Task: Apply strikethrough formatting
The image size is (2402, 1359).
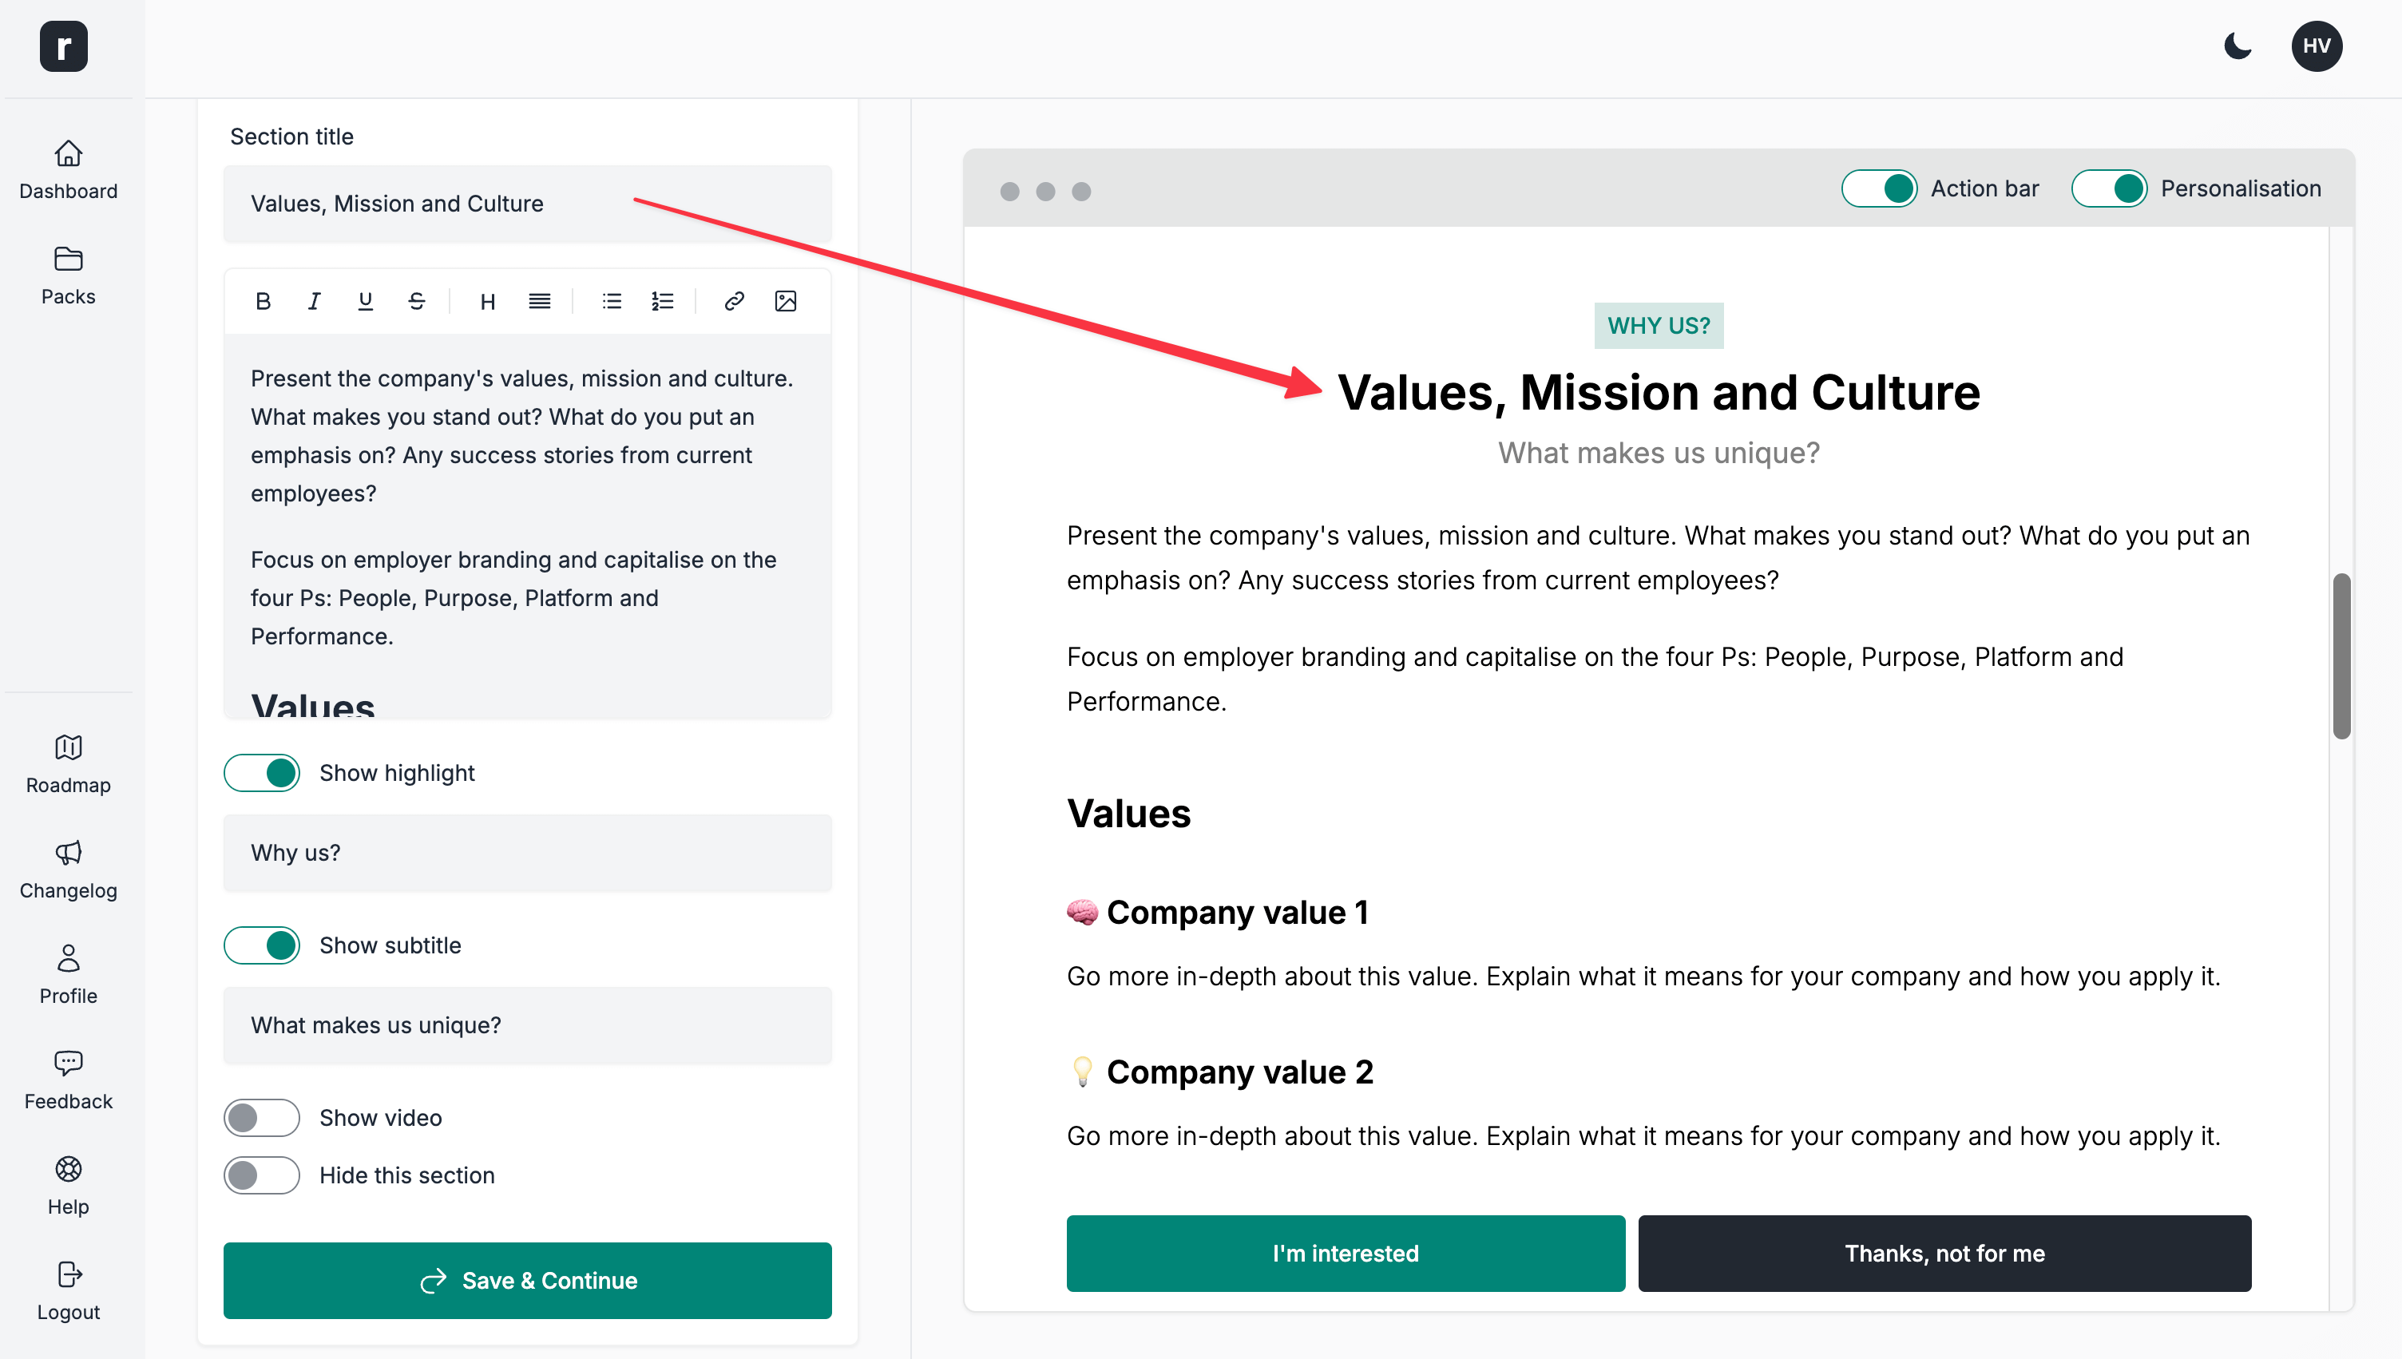Action: [416, 300]
